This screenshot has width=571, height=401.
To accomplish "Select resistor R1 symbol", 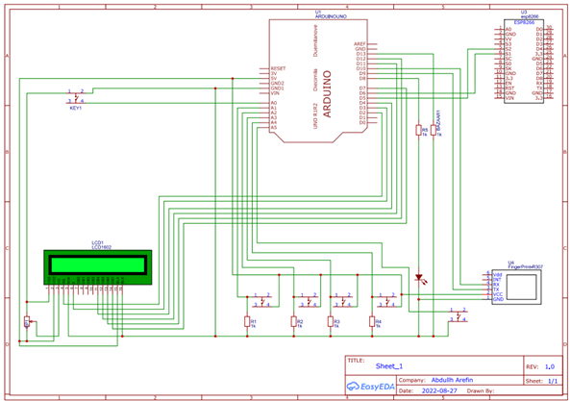I will [247, 321].
